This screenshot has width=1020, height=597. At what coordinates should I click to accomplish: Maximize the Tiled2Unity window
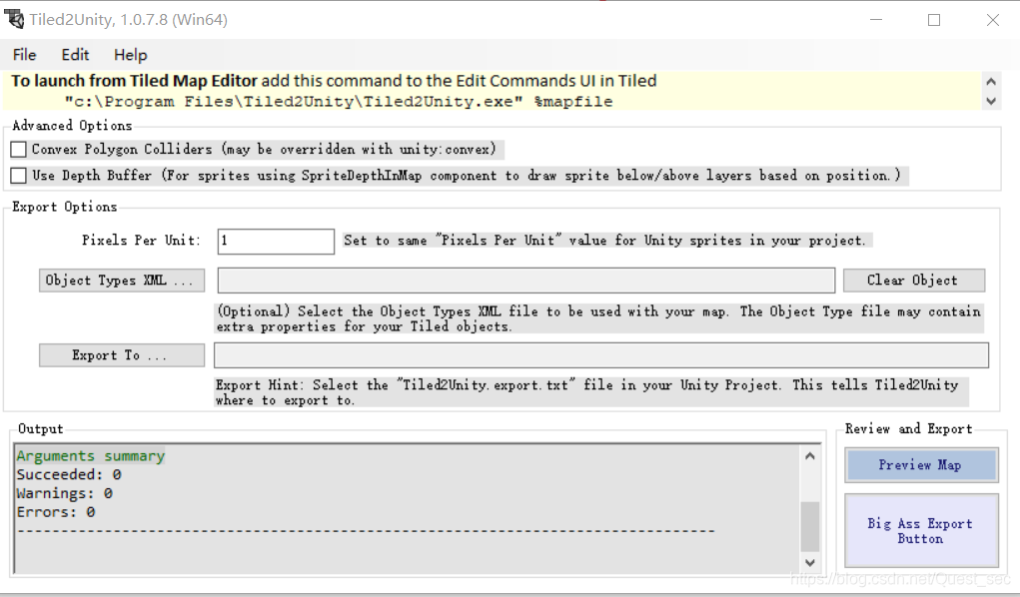[934, 20]
